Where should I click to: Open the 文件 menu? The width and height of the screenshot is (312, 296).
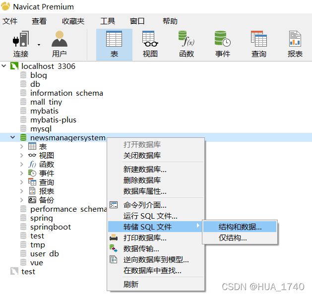point(10,21)
